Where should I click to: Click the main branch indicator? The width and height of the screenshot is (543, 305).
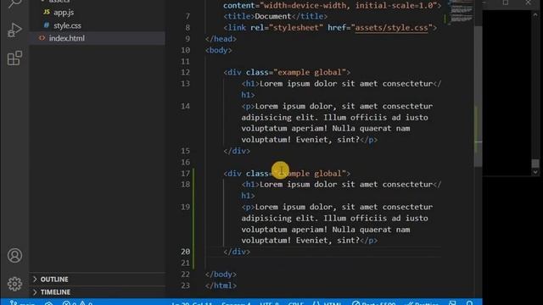tap(22, 303)
